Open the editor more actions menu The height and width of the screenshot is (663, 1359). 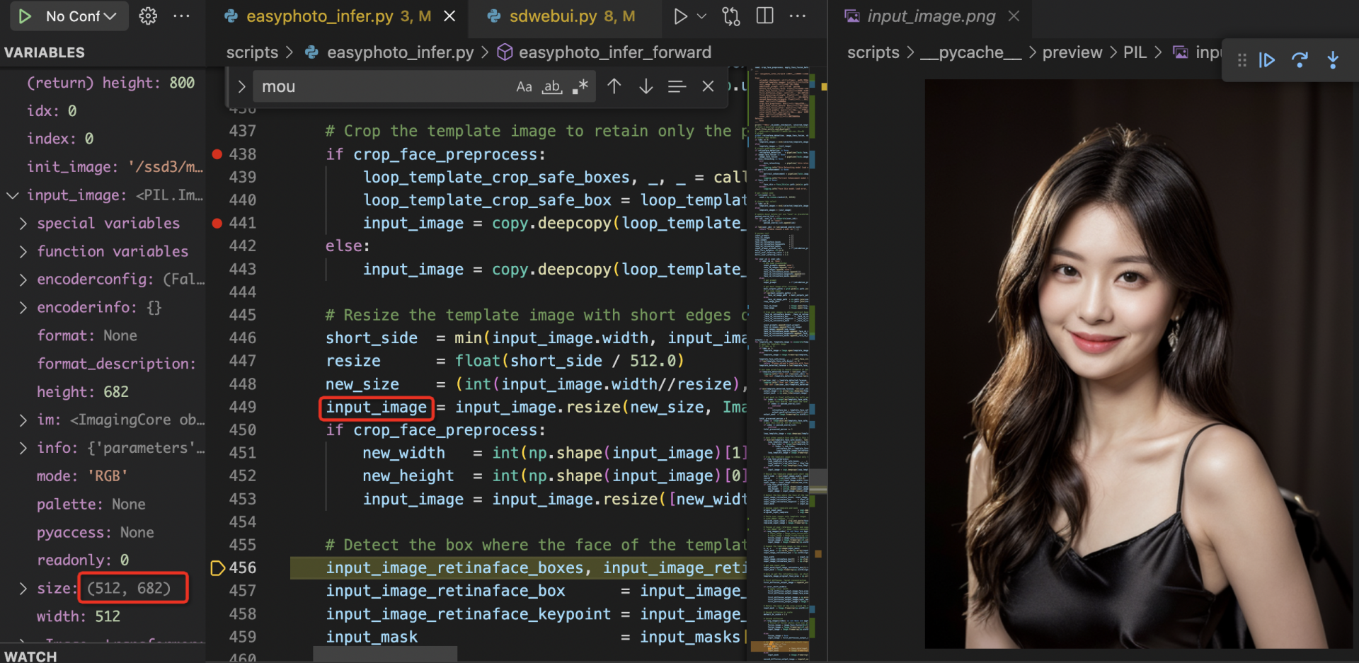click(798, 16)
